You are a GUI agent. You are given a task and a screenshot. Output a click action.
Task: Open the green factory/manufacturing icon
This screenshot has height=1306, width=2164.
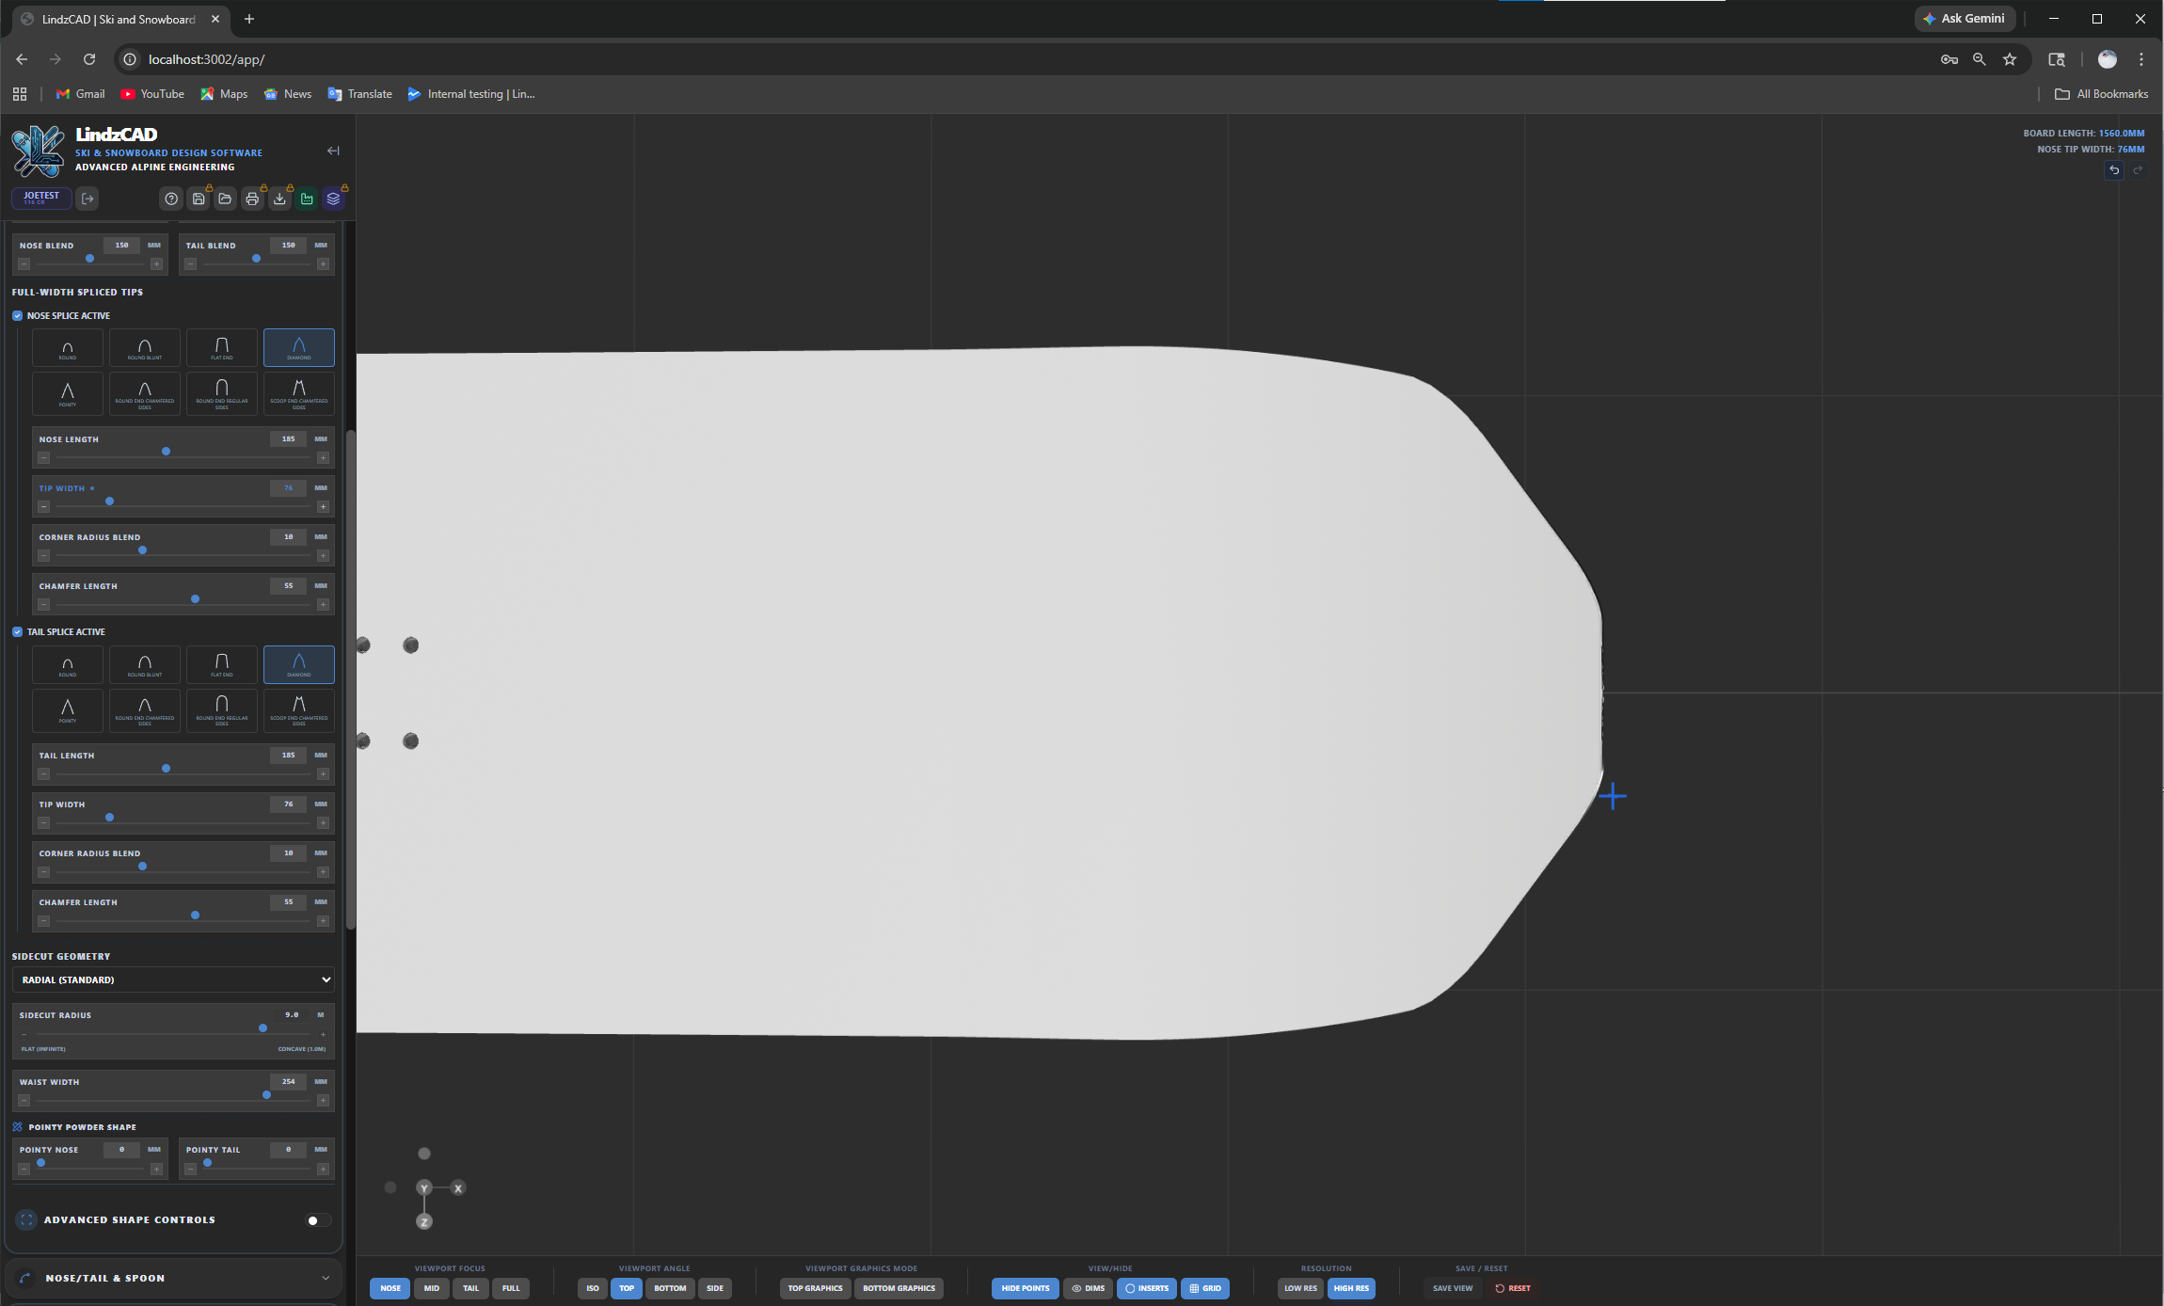tap(307, 198)
